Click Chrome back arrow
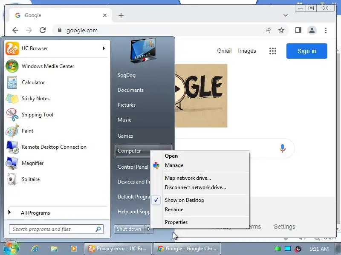The image size is (341, 255). (15, 30)
